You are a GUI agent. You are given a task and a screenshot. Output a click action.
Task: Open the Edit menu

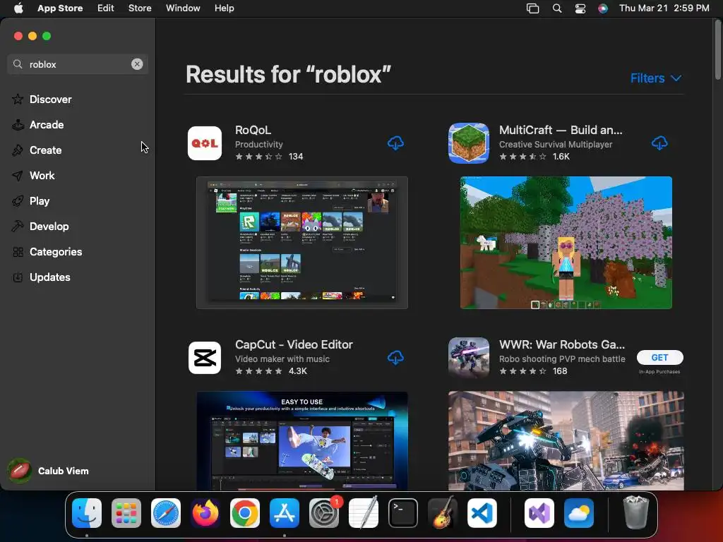(106, 8)
